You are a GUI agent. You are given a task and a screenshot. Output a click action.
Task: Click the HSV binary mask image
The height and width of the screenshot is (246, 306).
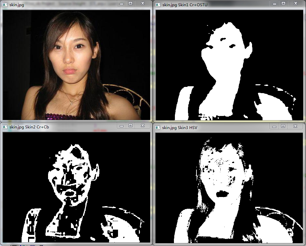click(x=229, y=188)
